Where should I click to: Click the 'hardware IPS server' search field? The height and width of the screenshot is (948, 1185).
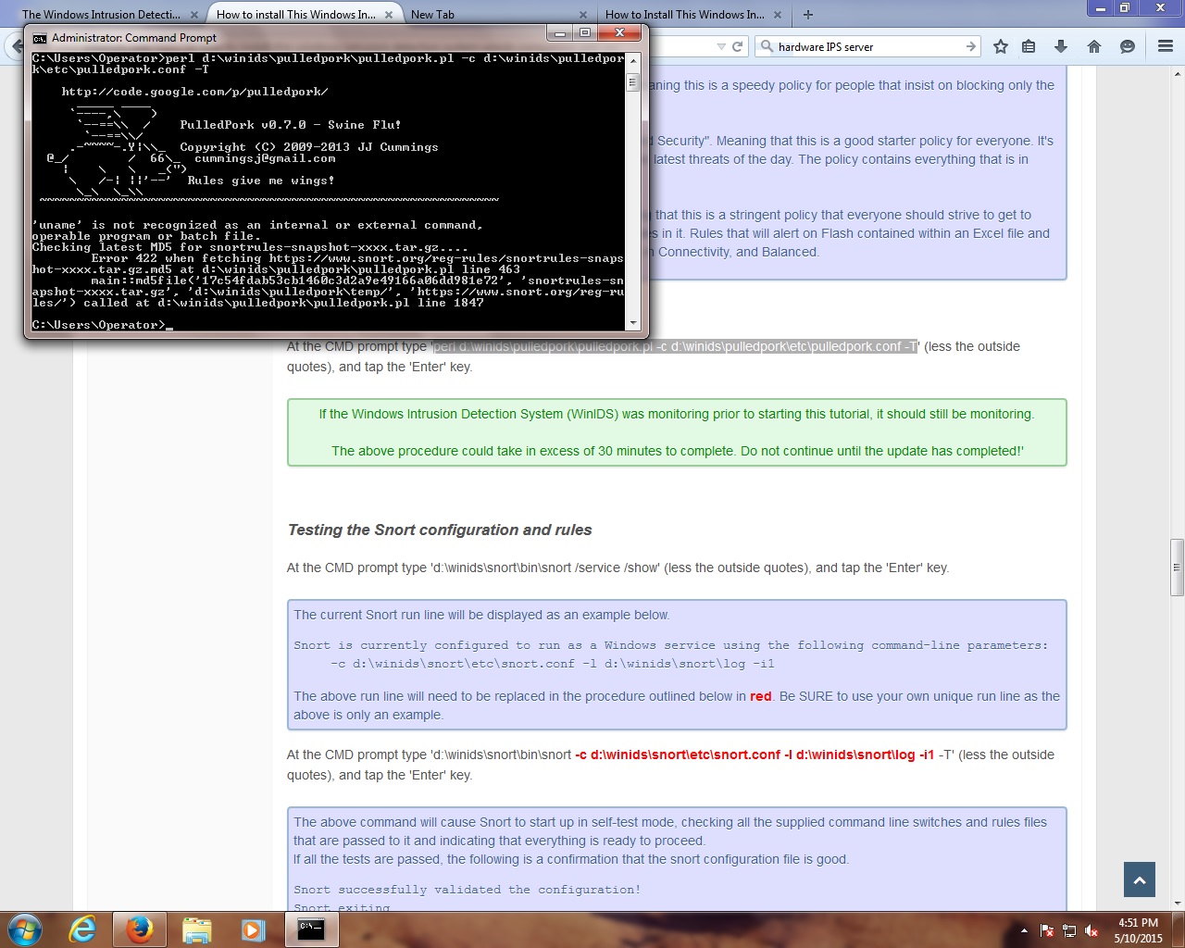[866, 46]
